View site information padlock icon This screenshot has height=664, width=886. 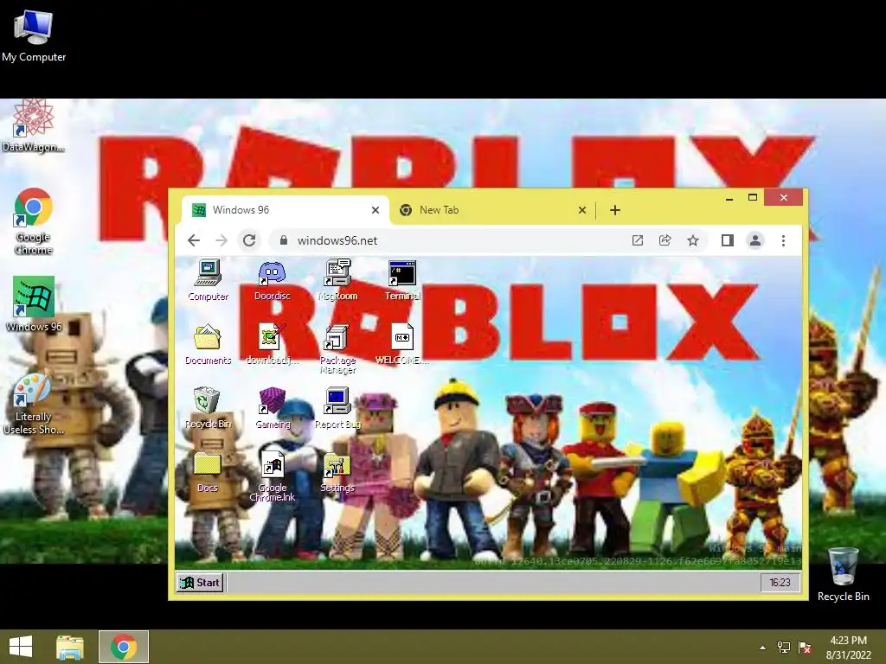284,240
